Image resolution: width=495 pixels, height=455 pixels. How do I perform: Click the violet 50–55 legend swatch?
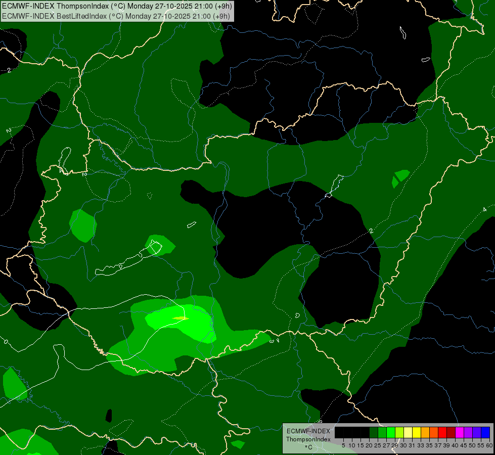click(477, 432)
